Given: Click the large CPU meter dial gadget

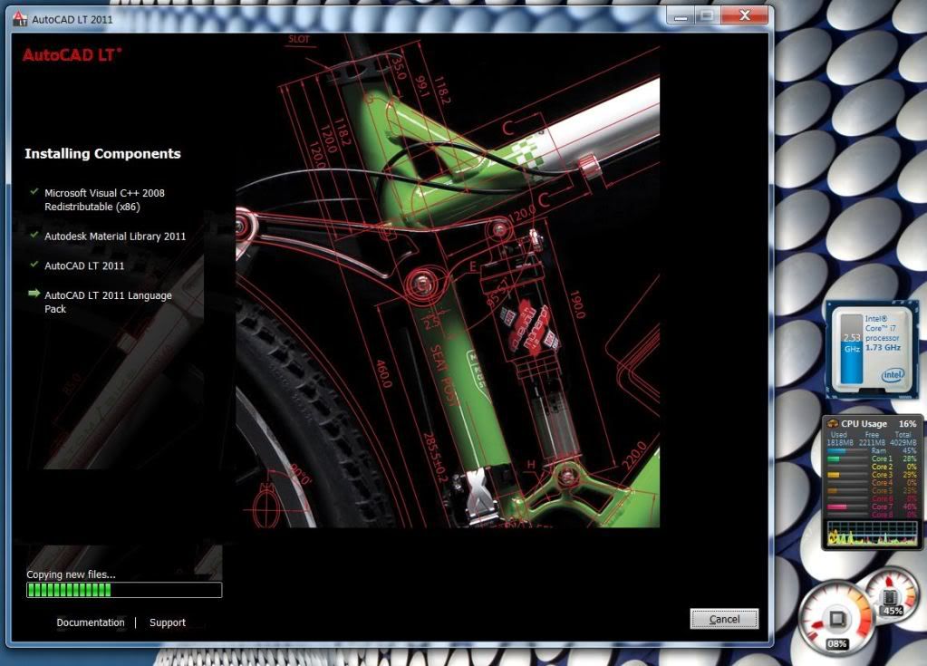Looking at the screenshot, I should click(x=836, y=619).
